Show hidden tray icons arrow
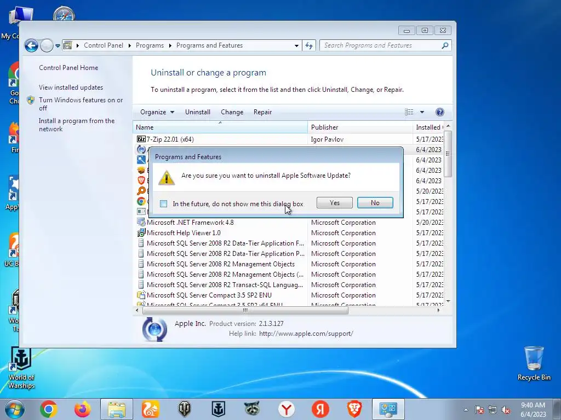 coord(466,410)
